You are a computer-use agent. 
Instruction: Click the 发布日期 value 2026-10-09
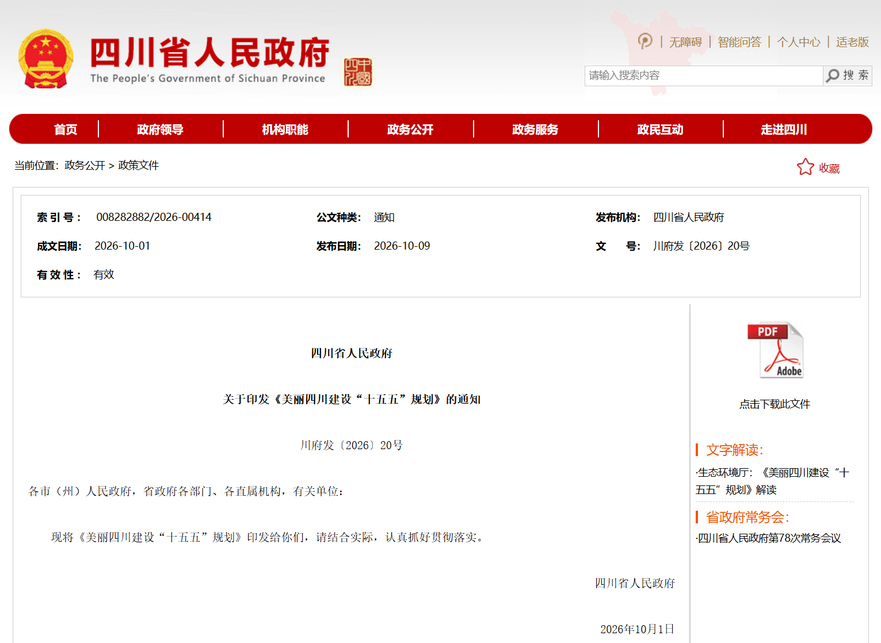(402, 246)
